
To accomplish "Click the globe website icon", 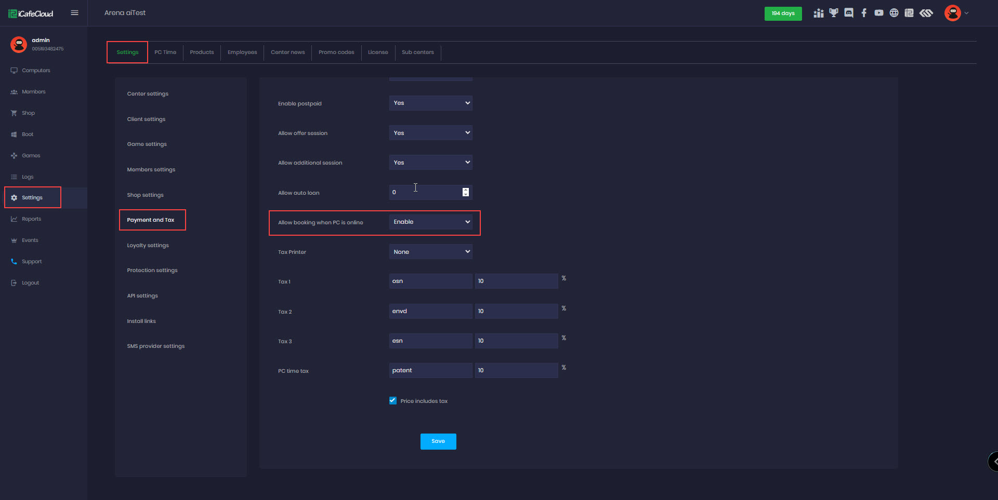I will 894,13.
